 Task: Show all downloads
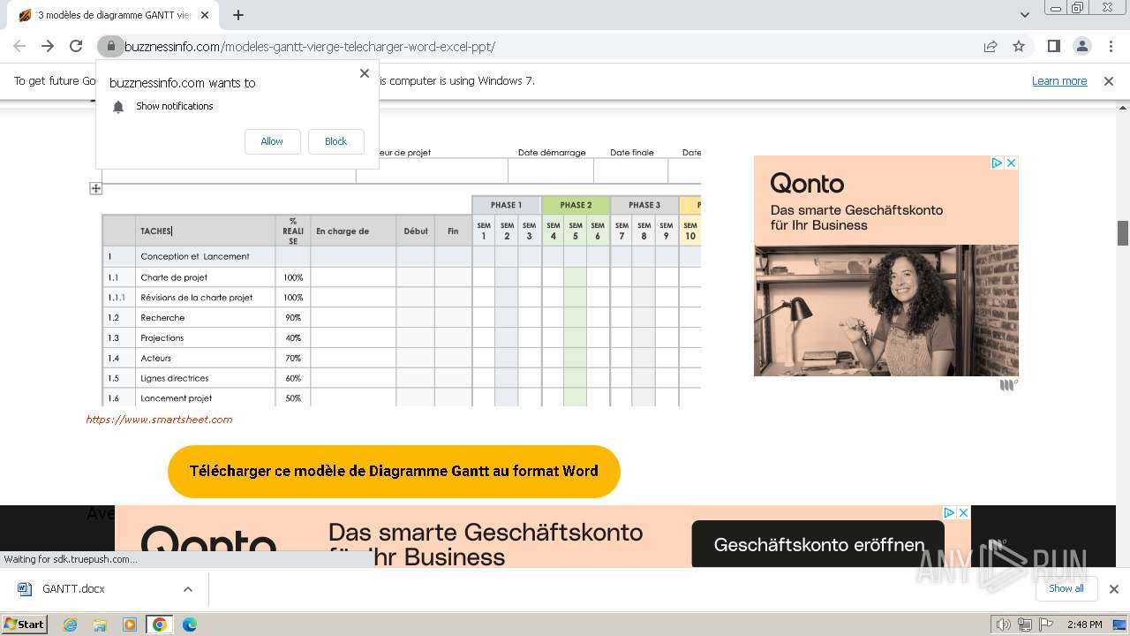click(1066, 589)
